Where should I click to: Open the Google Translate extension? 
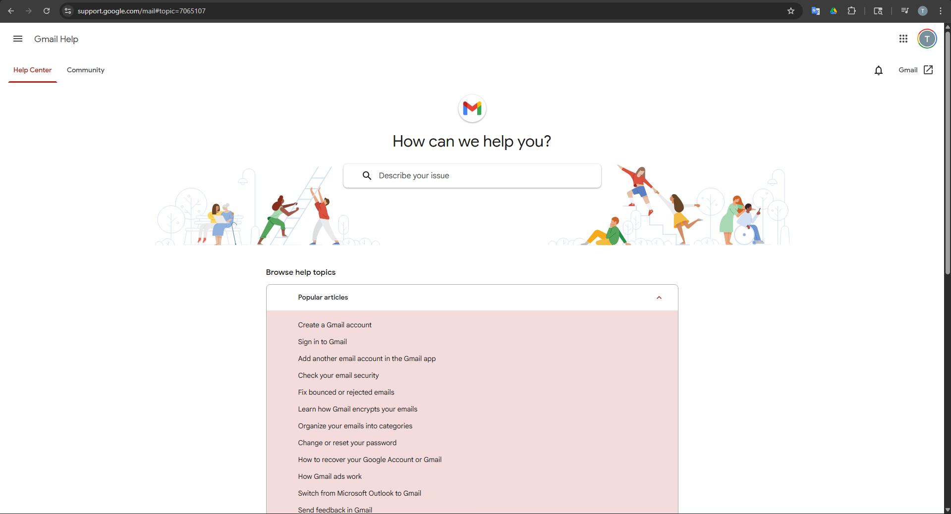[x=816, y=11]
